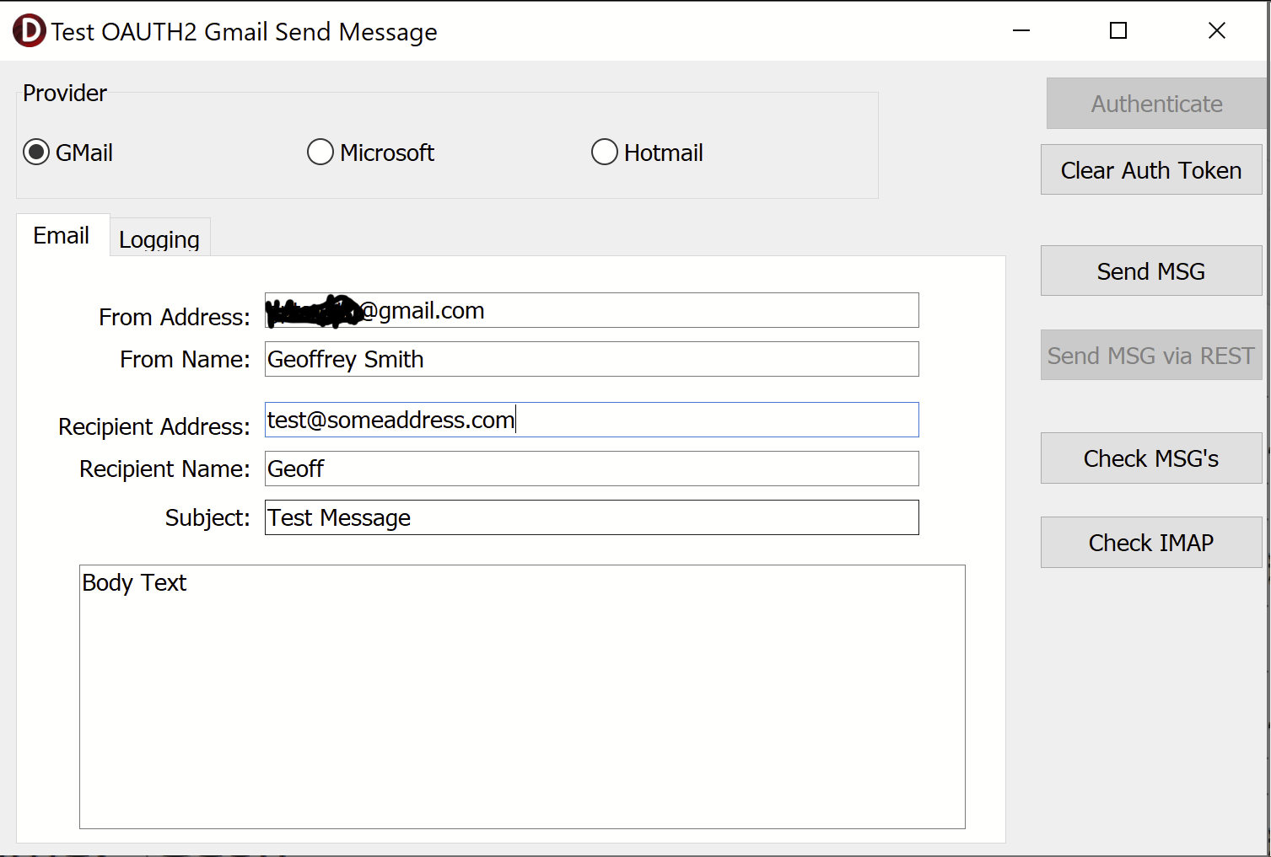Maximize the Test OAUTH2 window

[1118, 31]
